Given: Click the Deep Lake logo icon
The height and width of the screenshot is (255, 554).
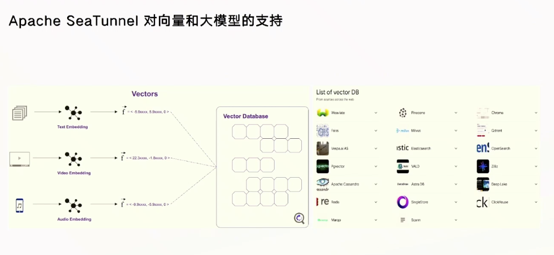Looking at the screenshot, I should pyautogui.click(x=483, y=184).
